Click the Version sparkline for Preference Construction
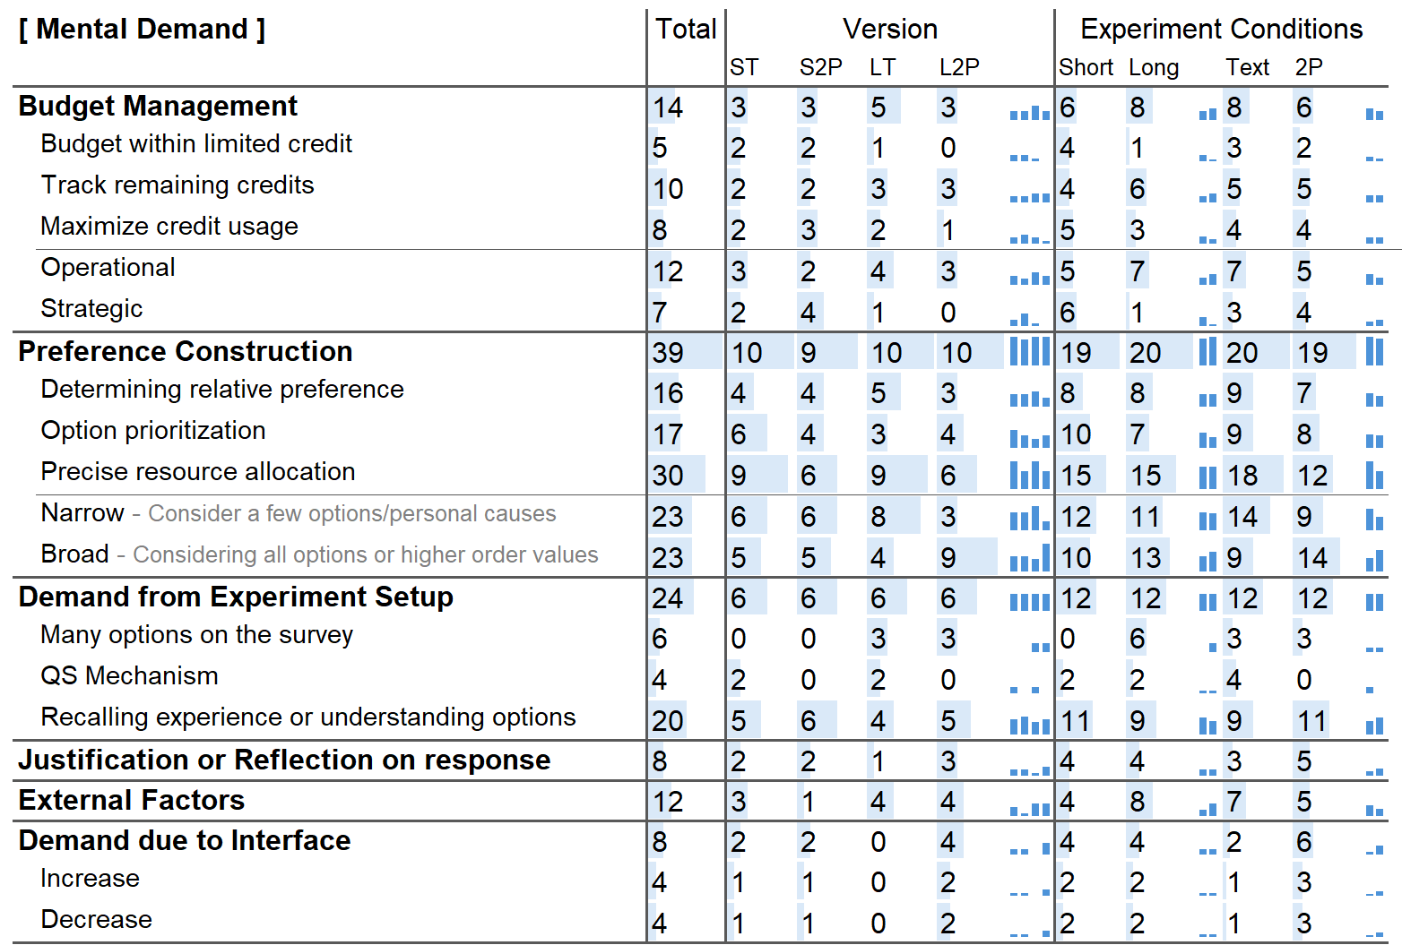 tap(1029, 352)
